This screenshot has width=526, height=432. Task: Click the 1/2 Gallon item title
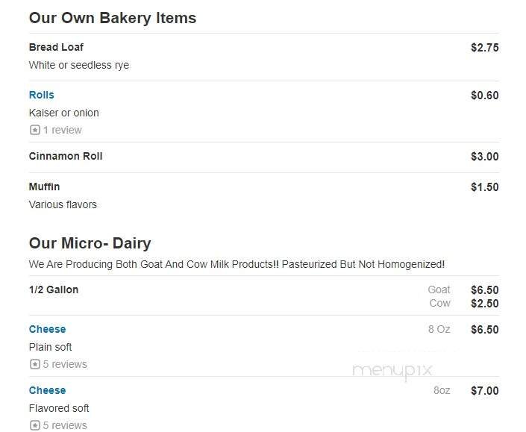(53, 289)
